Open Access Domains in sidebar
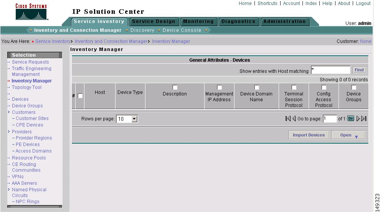The width and height of the screenshot is (380, 212). coord(33,151)
